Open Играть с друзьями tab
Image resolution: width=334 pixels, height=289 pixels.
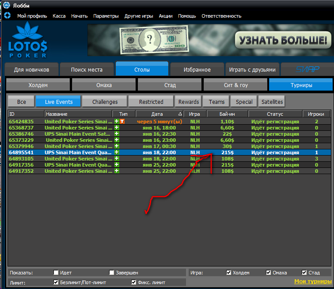tap(252, 69)
